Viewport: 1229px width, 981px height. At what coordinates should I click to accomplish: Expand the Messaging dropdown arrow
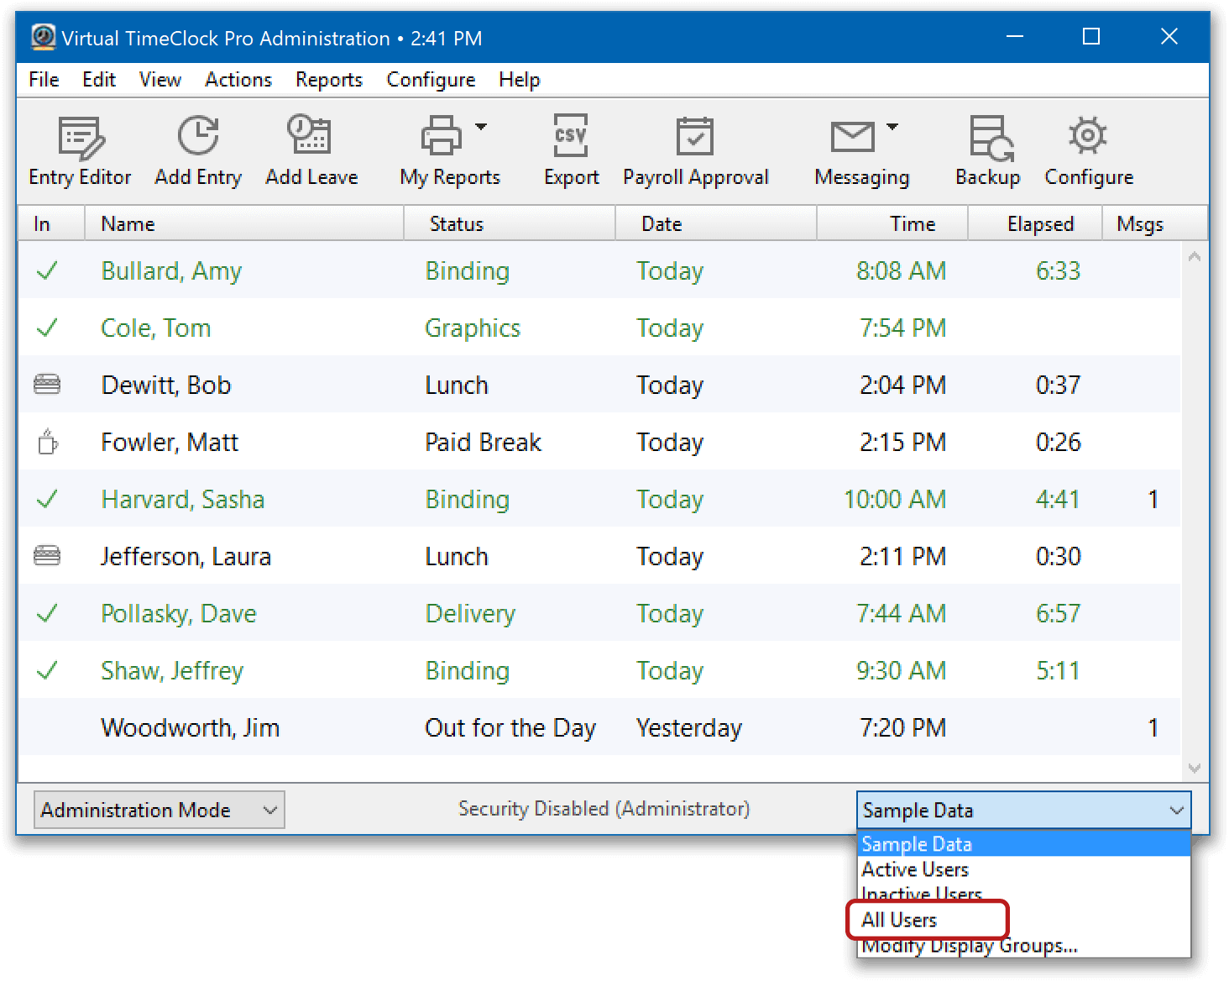[892, 128]
